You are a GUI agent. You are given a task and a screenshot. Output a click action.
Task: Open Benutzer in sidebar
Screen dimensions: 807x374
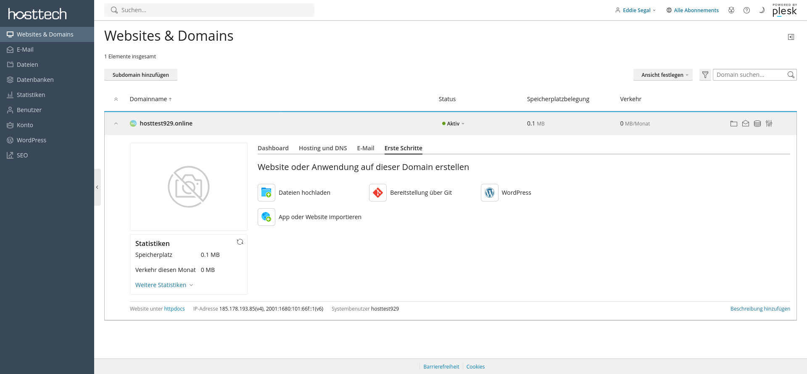[x=47, y=110]
